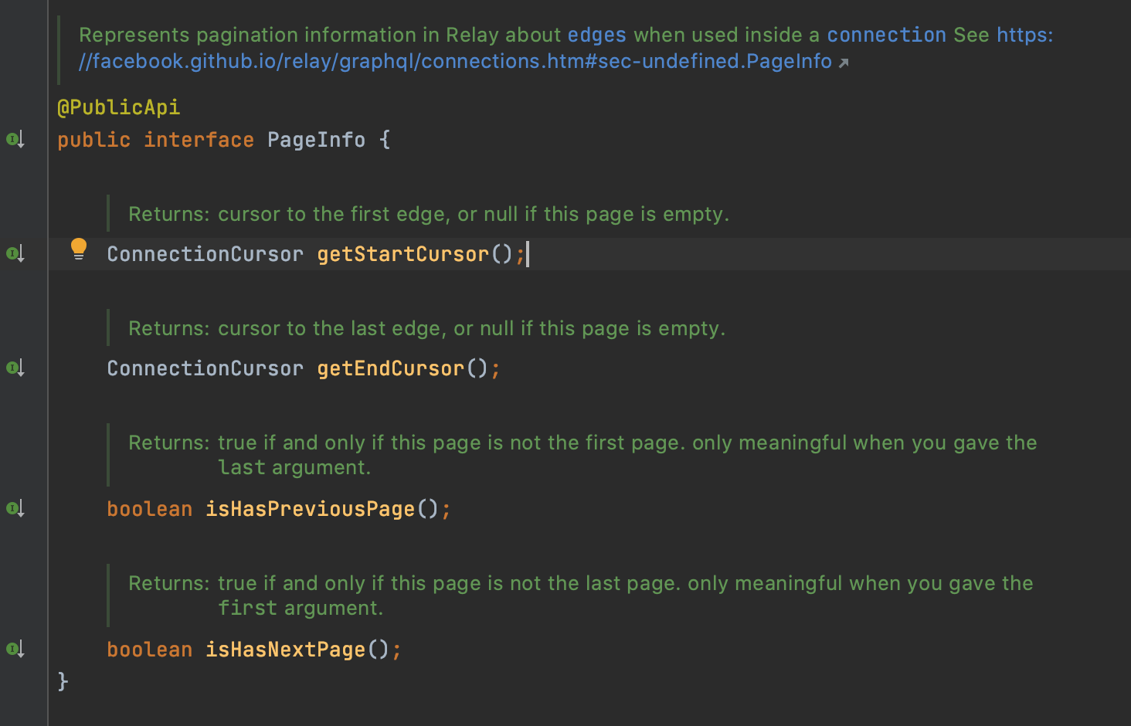Open the Relay connections documentation link
This screenshot has height=726, width=1131.
pos(456,61)
